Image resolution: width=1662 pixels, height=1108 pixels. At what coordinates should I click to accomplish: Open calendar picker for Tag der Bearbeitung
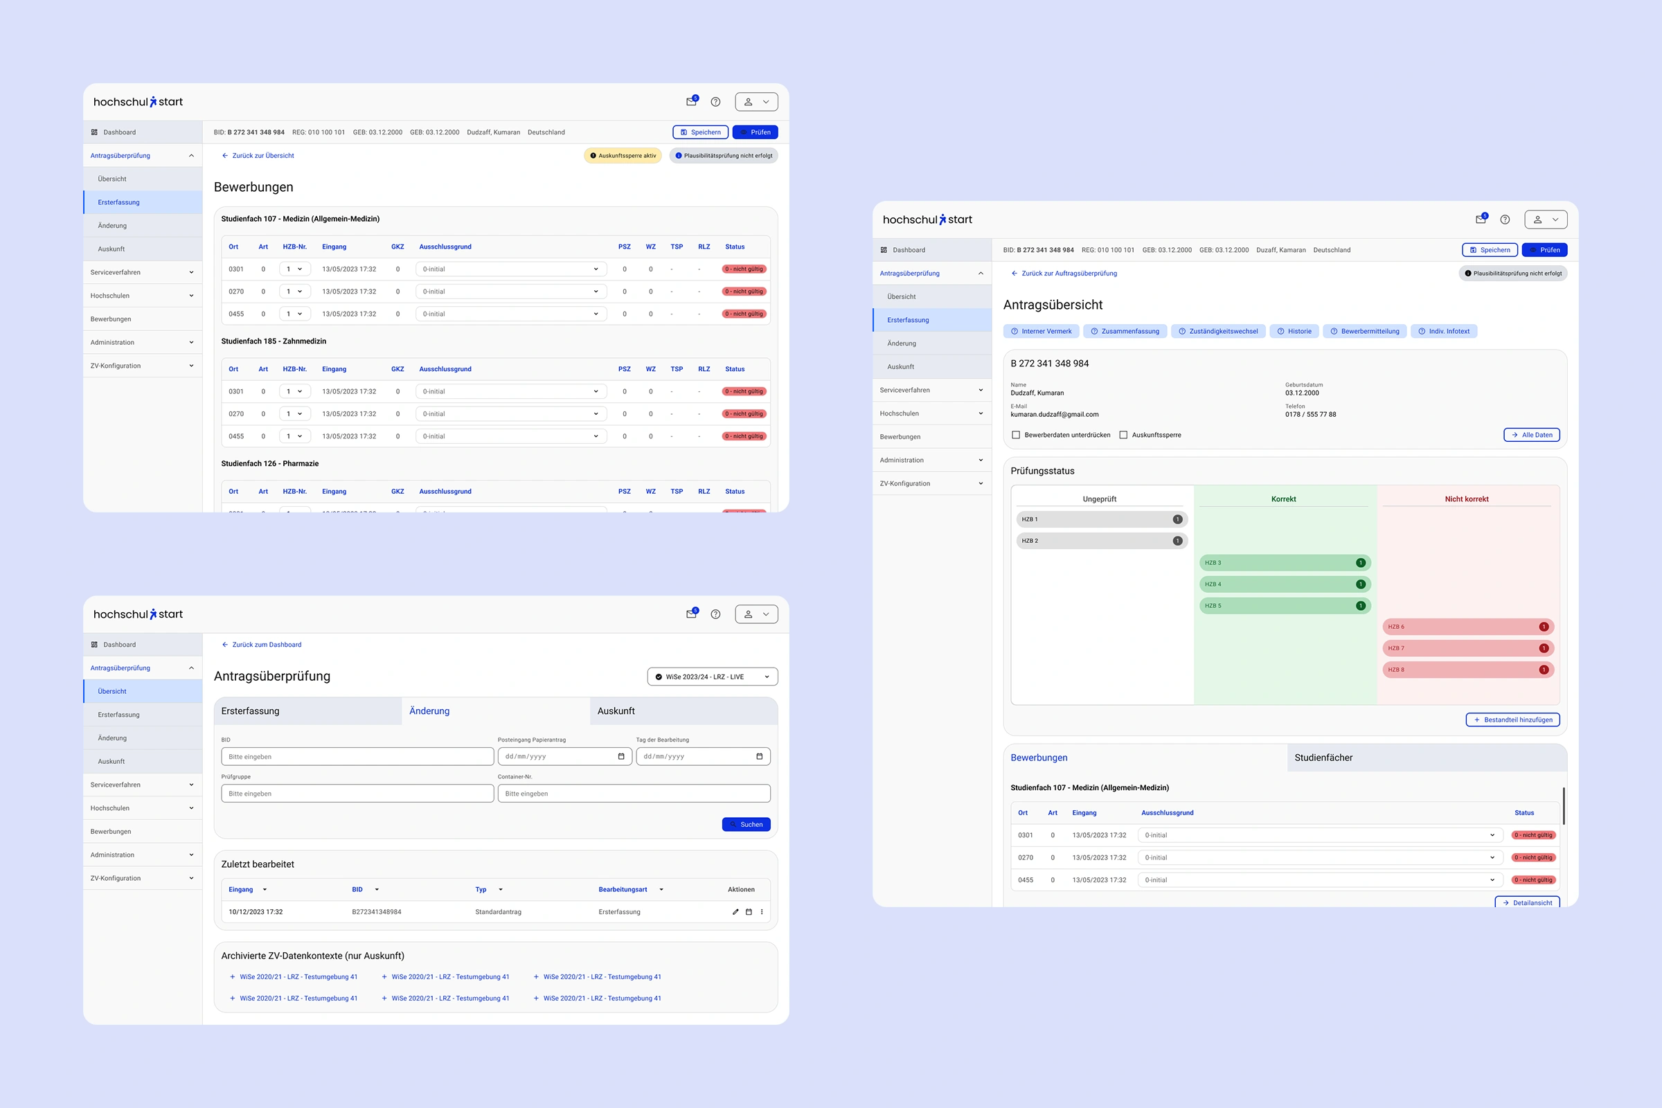[x=760, y=757]
